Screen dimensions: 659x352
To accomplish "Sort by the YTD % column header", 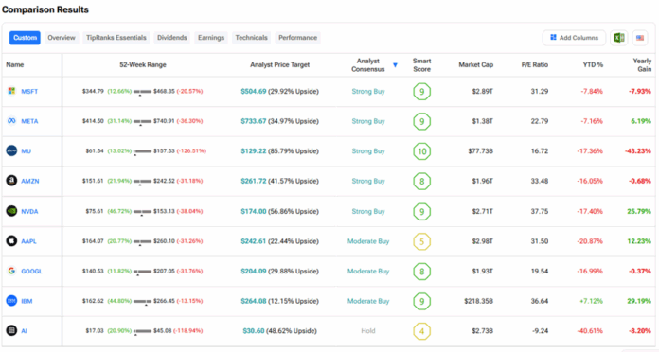I will pyautogui.click(x=593, y=64).
